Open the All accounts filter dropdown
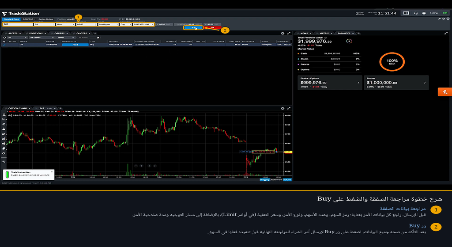452x247 pixels. click(x=17, y=38)
